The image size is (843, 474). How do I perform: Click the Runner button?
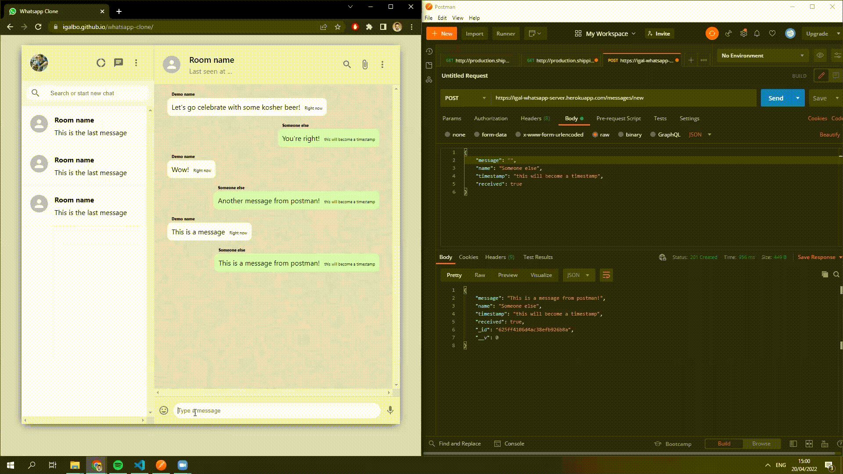click(506, 33)
